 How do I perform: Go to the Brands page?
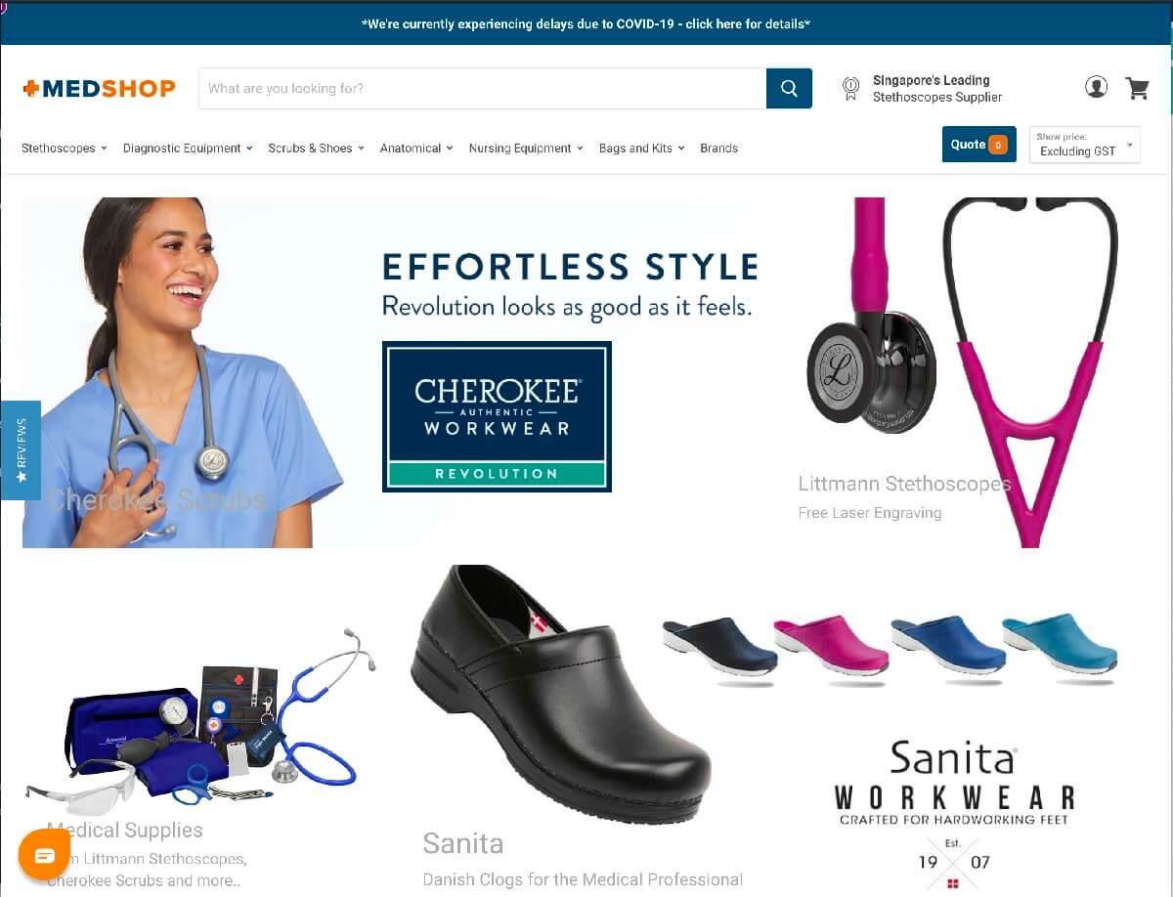[x=718, y=149]
